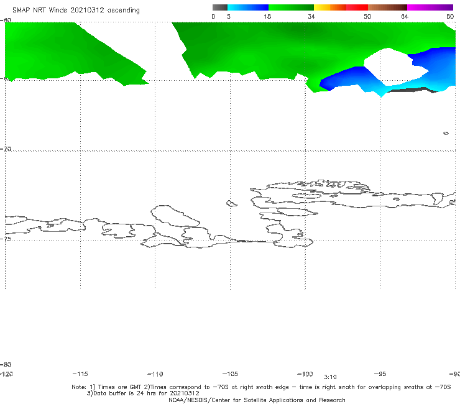Click the small islet outline near -105 longitude
This screenshot has width=460, height=404.
[231, 203]
